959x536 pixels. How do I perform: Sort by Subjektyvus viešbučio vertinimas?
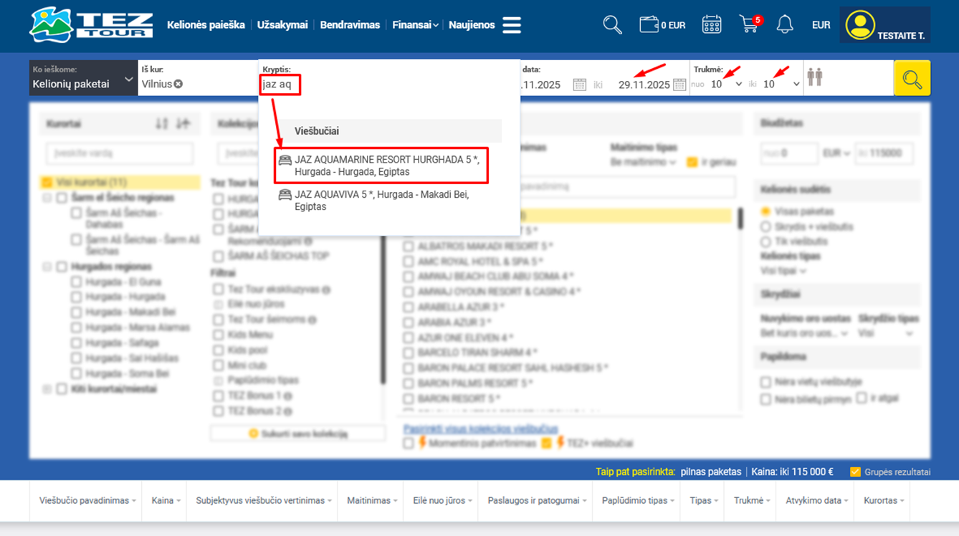264,500
